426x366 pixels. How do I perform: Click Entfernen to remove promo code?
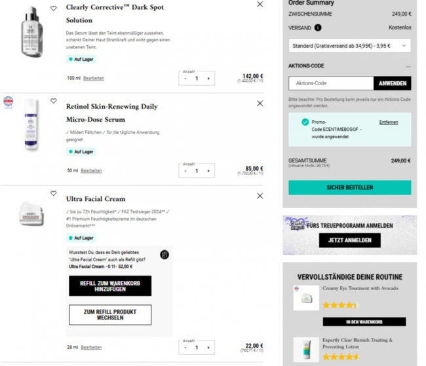[x=388, y=122]
